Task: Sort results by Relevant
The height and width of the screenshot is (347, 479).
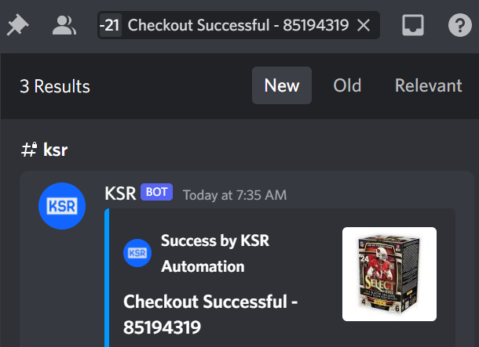Action: coord(428,85)
